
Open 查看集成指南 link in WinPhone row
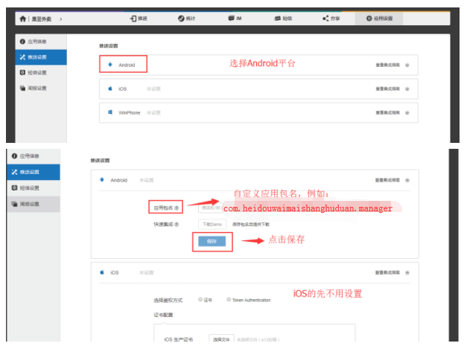pyautogui.click(x=387, y=112)
